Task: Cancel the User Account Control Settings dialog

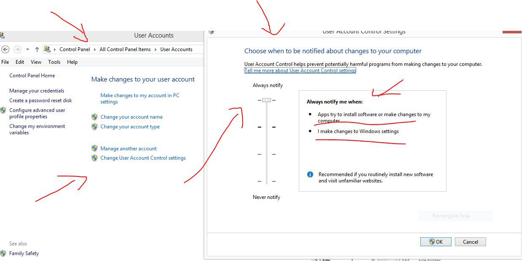Action: tap(471, 242)
